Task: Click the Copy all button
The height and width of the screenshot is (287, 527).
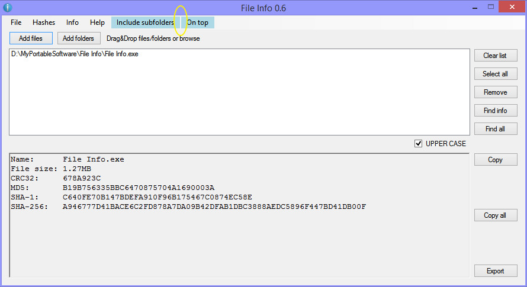Action: (x=496, y=215)
